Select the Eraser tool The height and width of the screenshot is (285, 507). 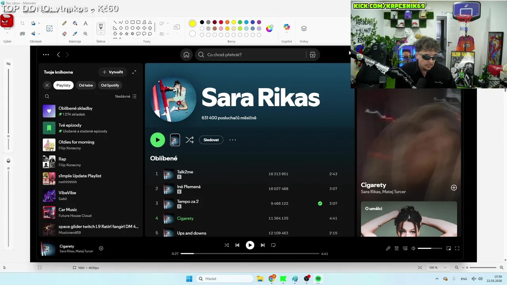click(x=64, y=34)
